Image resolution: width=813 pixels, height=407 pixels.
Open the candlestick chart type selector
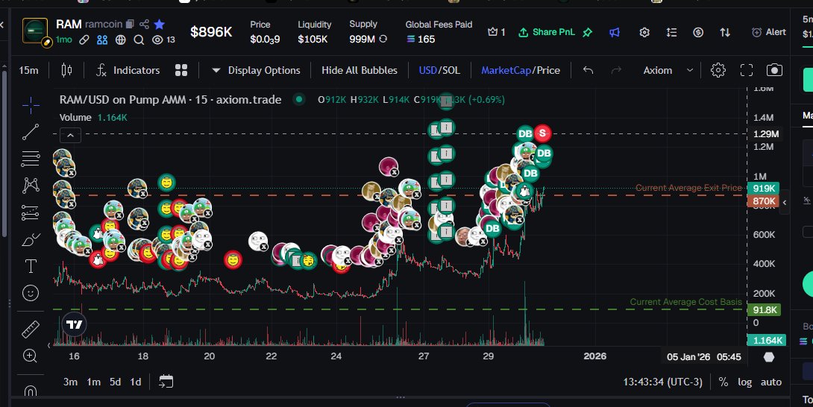66,70
